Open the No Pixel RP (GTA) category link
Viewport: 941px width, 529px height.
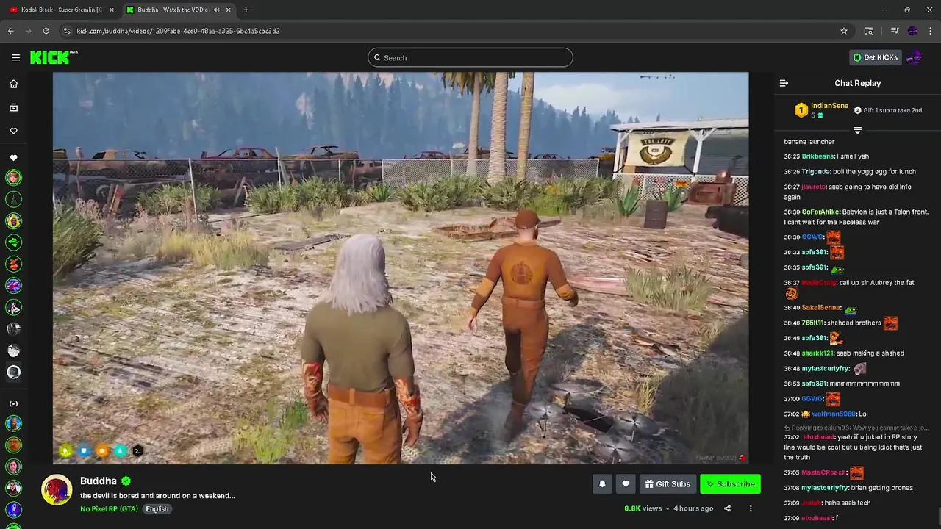coord(109,508)
